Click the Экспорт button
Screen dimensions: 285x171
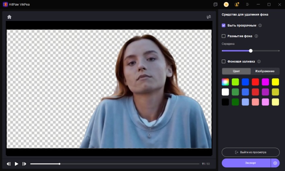pos(246,163)
